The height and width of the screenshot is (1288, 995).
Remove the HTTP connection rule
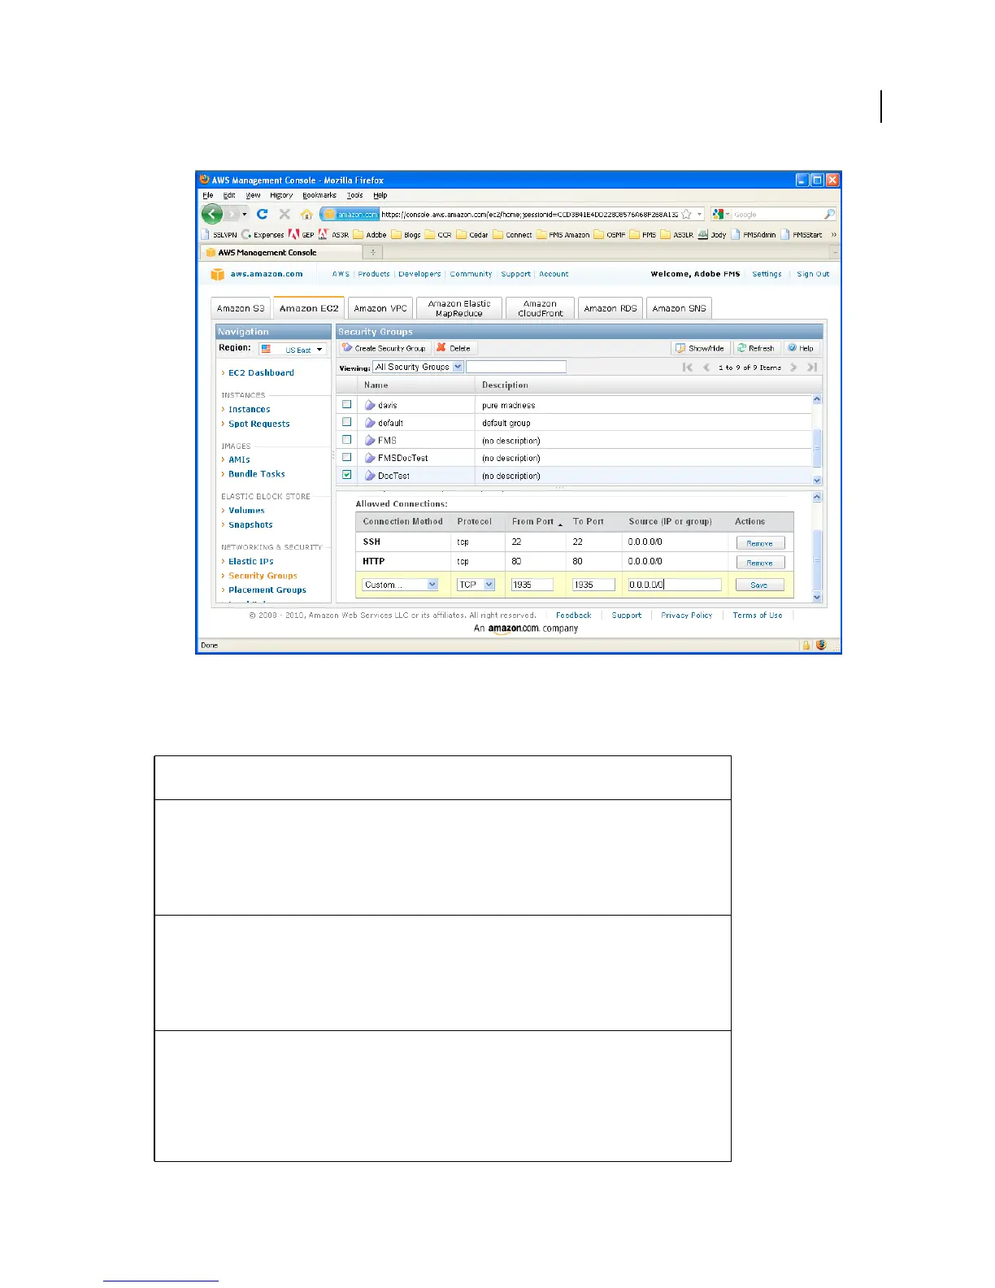pyautogui.click(x=760, y=563)
